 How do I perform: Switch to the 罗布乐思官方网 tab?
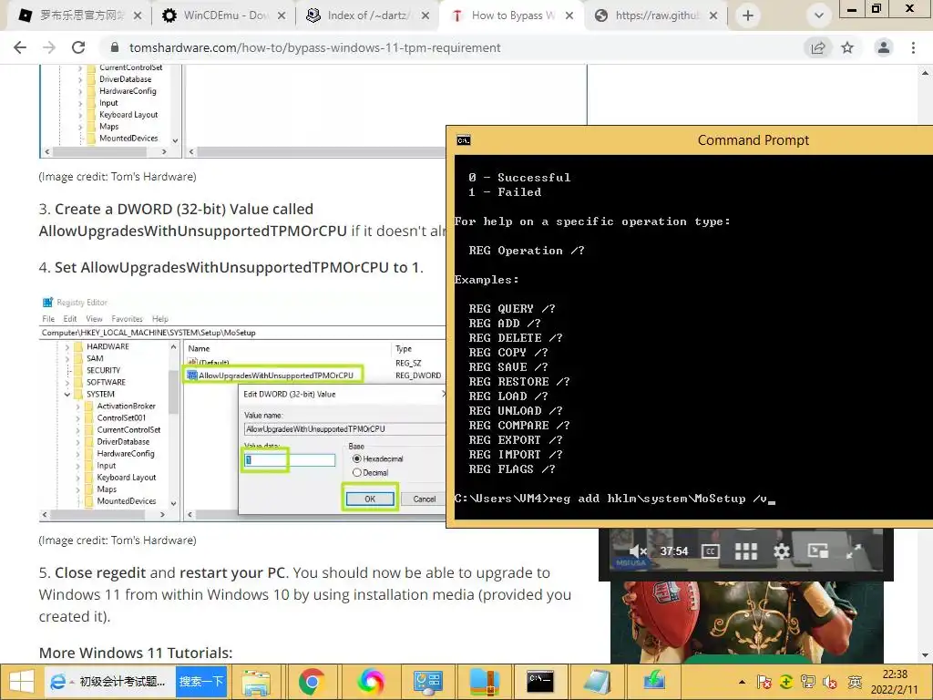click(x=80, y=15)
